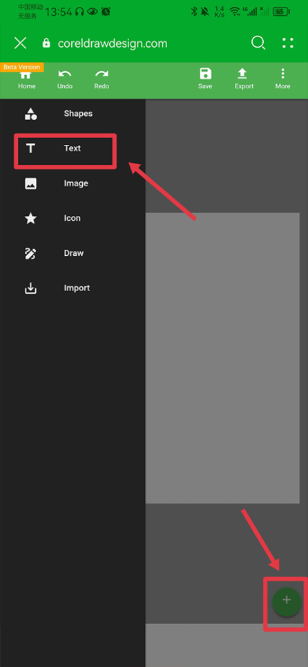Screen dimensions: 308x667
Task: Undo the last action
Action: 65,74
